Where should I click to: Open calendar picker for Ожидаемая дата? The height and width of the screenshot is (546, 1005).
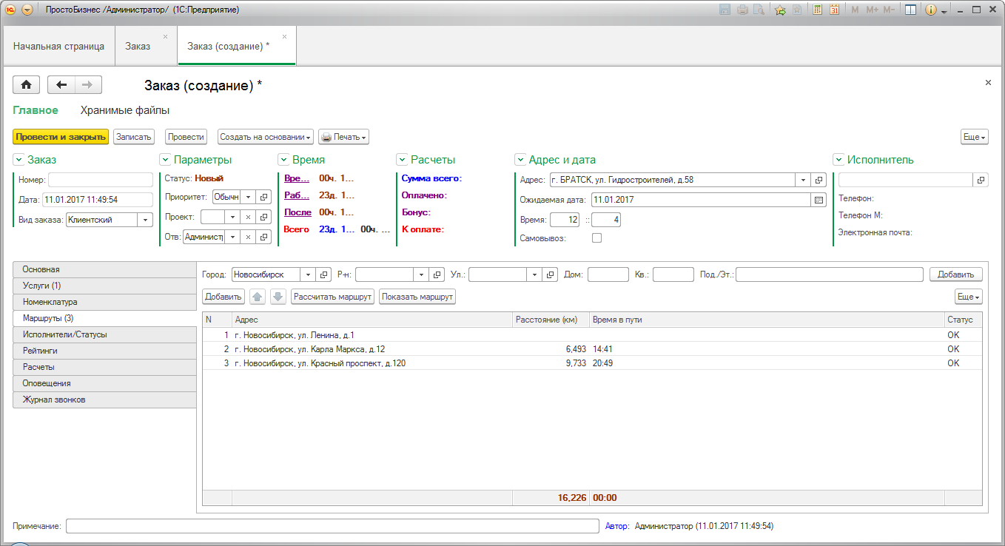819,200
